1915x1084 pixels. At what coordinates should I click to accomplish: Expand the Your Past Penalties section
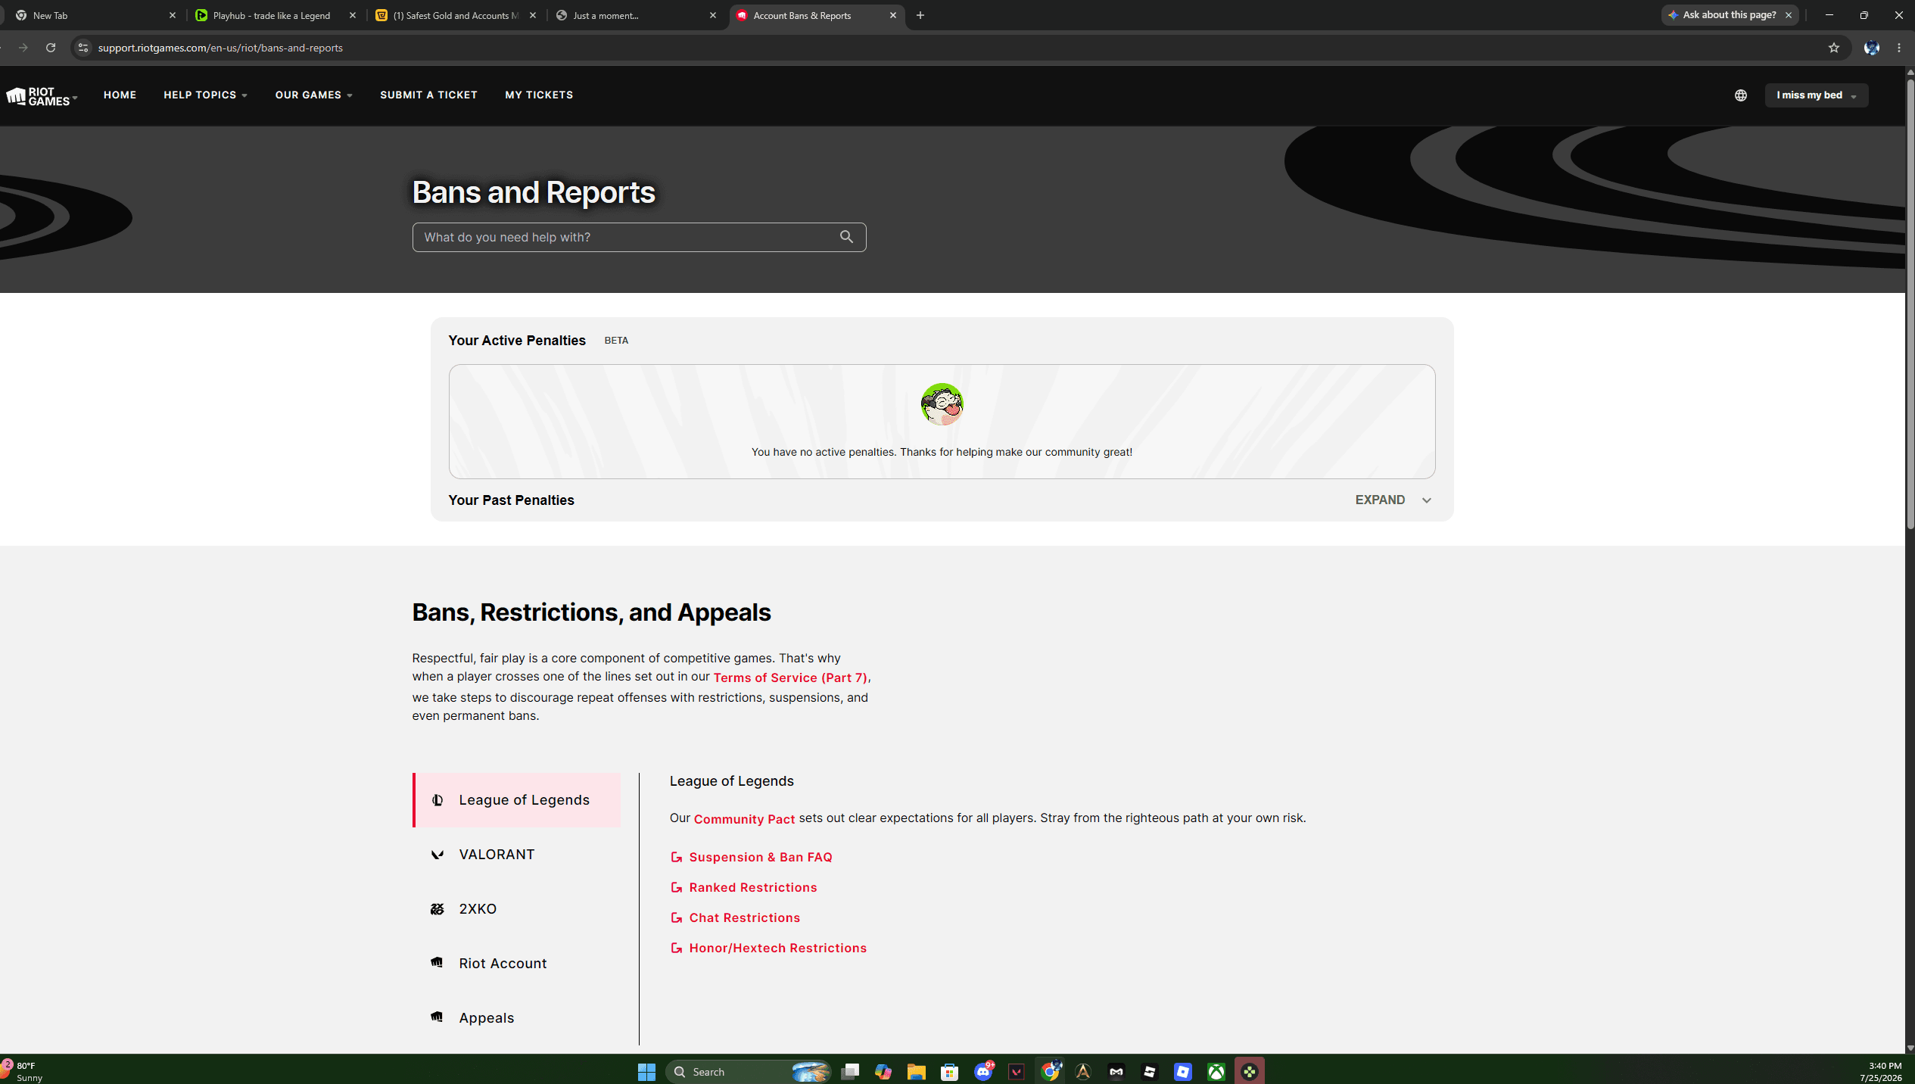(x=1393, y=500)
